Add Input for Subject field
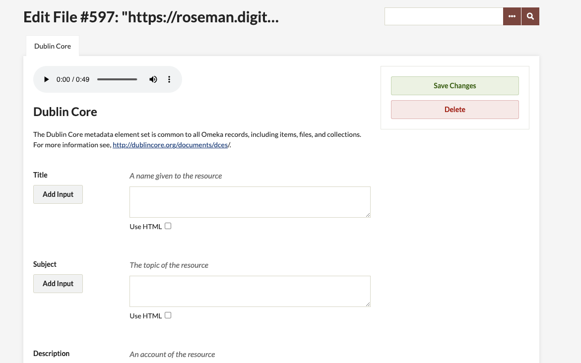Viewport: 581px width, 363px height. click(58, 284)
